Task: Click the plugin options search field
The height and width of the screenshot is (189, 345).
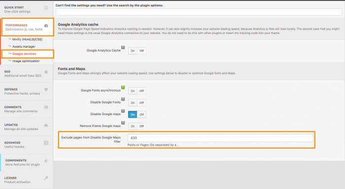Action: 199,12
